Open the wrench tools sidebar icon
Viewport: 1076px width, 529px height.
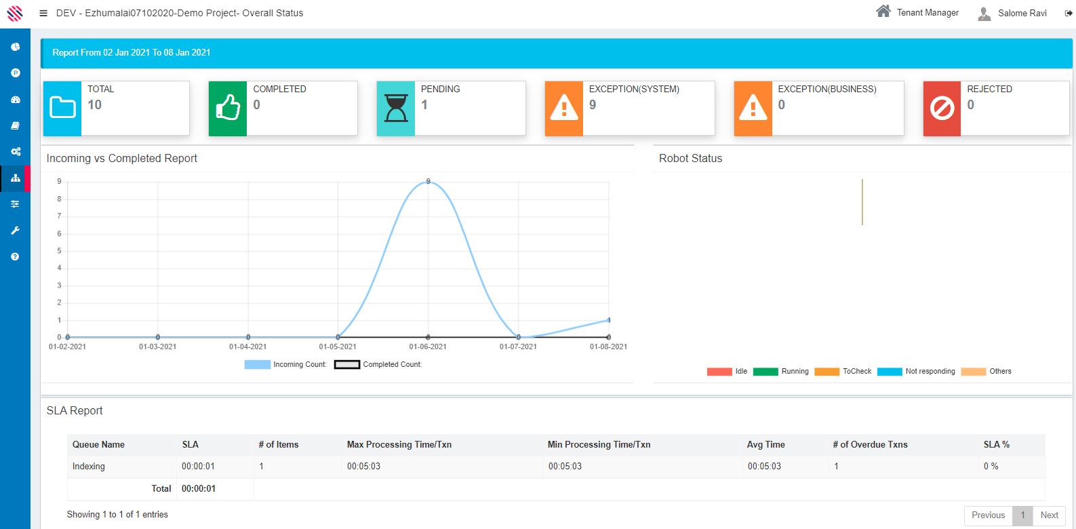click(x=15, y=230)
